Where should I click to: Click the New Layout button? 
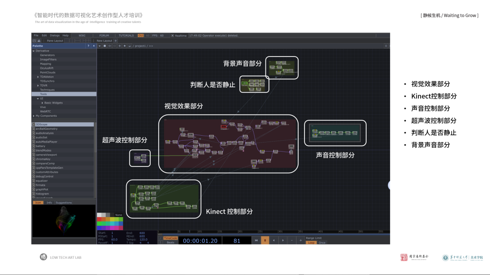pyautogui.click(x=104, y=41)
